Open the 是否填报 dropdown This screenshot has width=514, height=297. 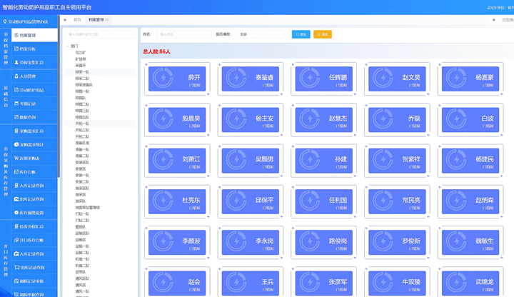click(x=251, y=34)
